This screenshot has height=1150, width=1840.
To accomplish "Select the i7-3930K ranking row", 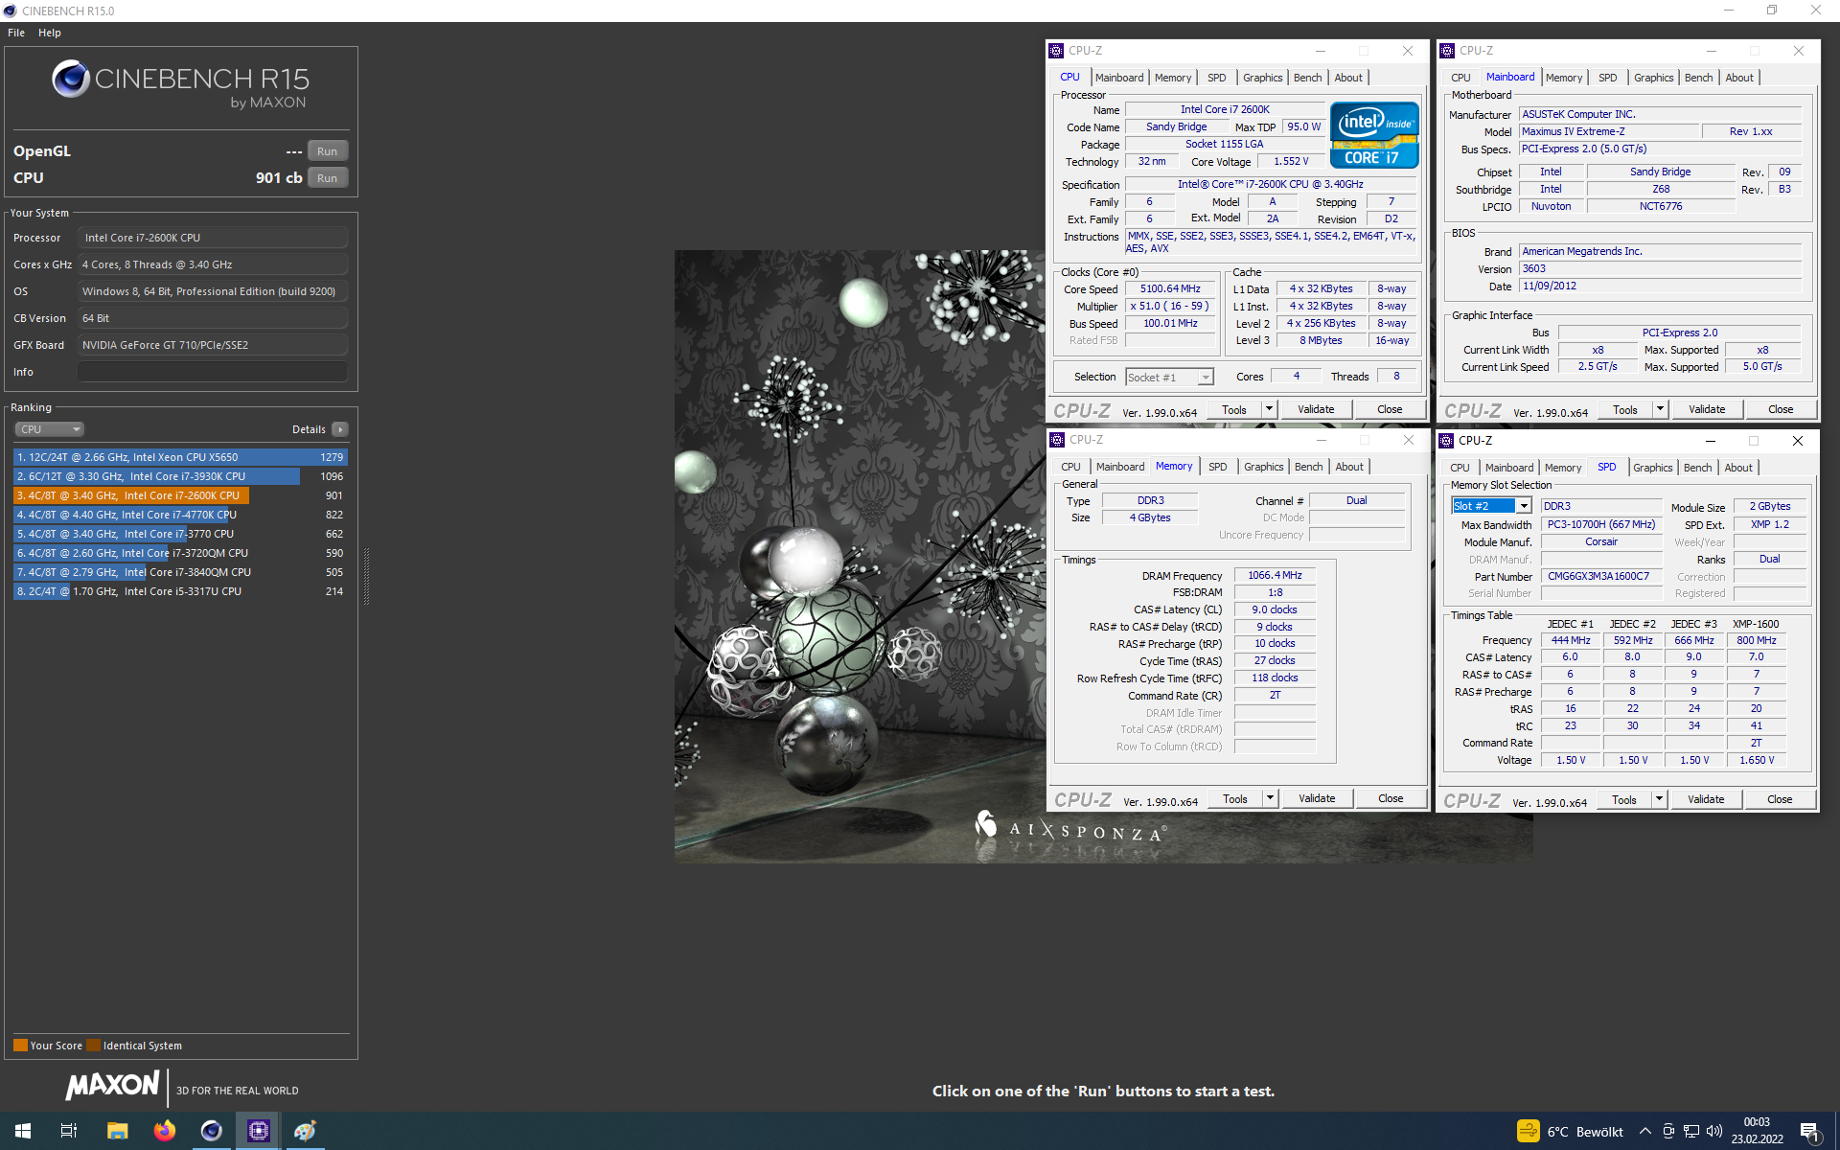I will [180, 476].
